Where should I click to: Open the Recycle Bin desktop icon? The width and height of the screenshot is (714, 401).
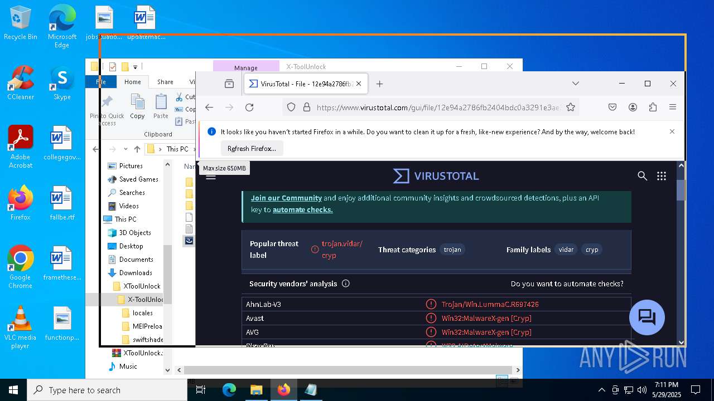click(x=21, y=23)
